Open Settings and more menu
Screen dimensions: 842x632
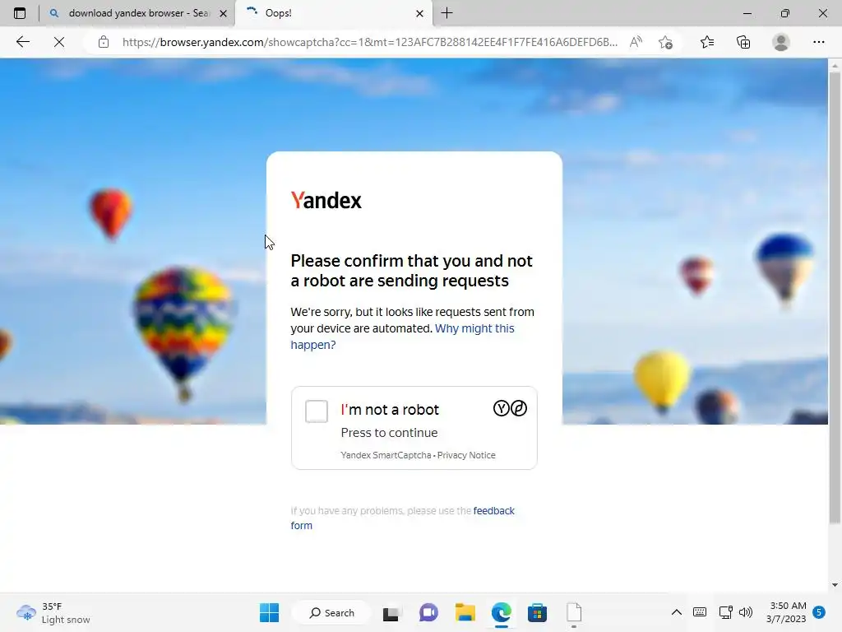[818, 42]
